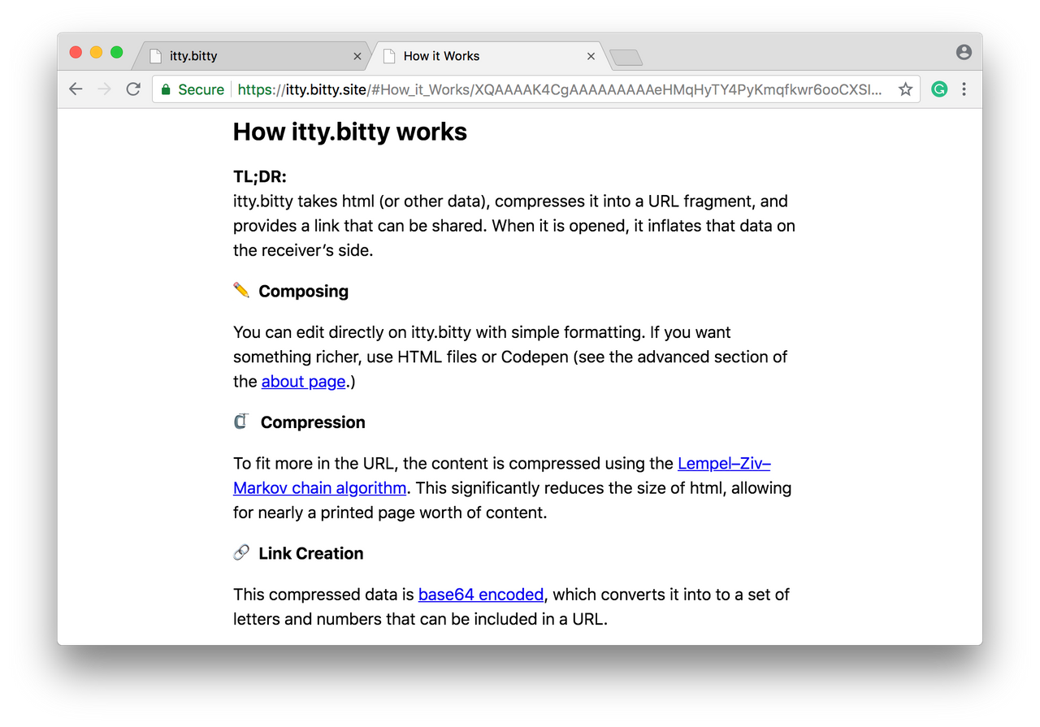The image size is (1040, 727).
Task: Click the clamp emoji beside Compression
Action: point(240,422)
